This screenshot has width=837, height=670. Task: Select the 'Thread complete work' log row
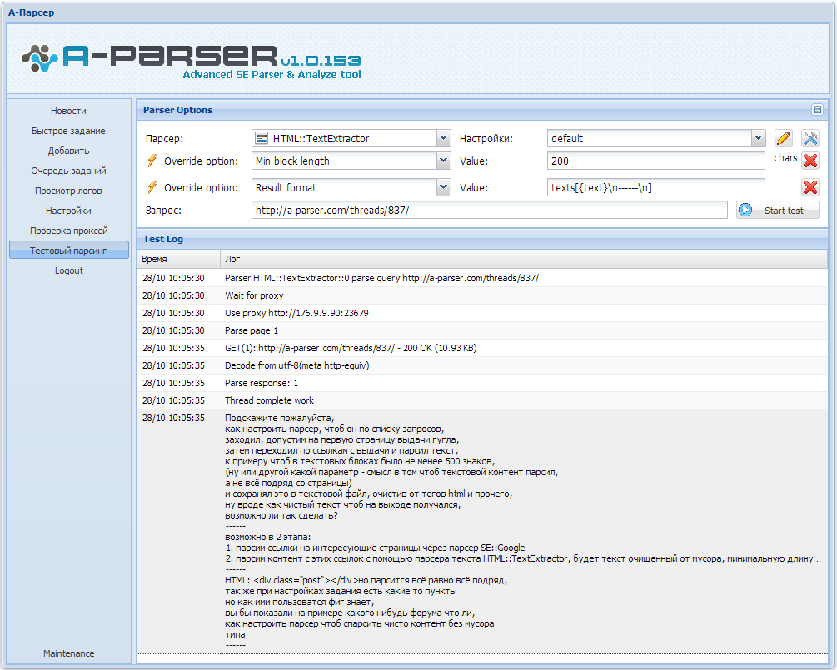pyautogui.click(x=482, y=400)
